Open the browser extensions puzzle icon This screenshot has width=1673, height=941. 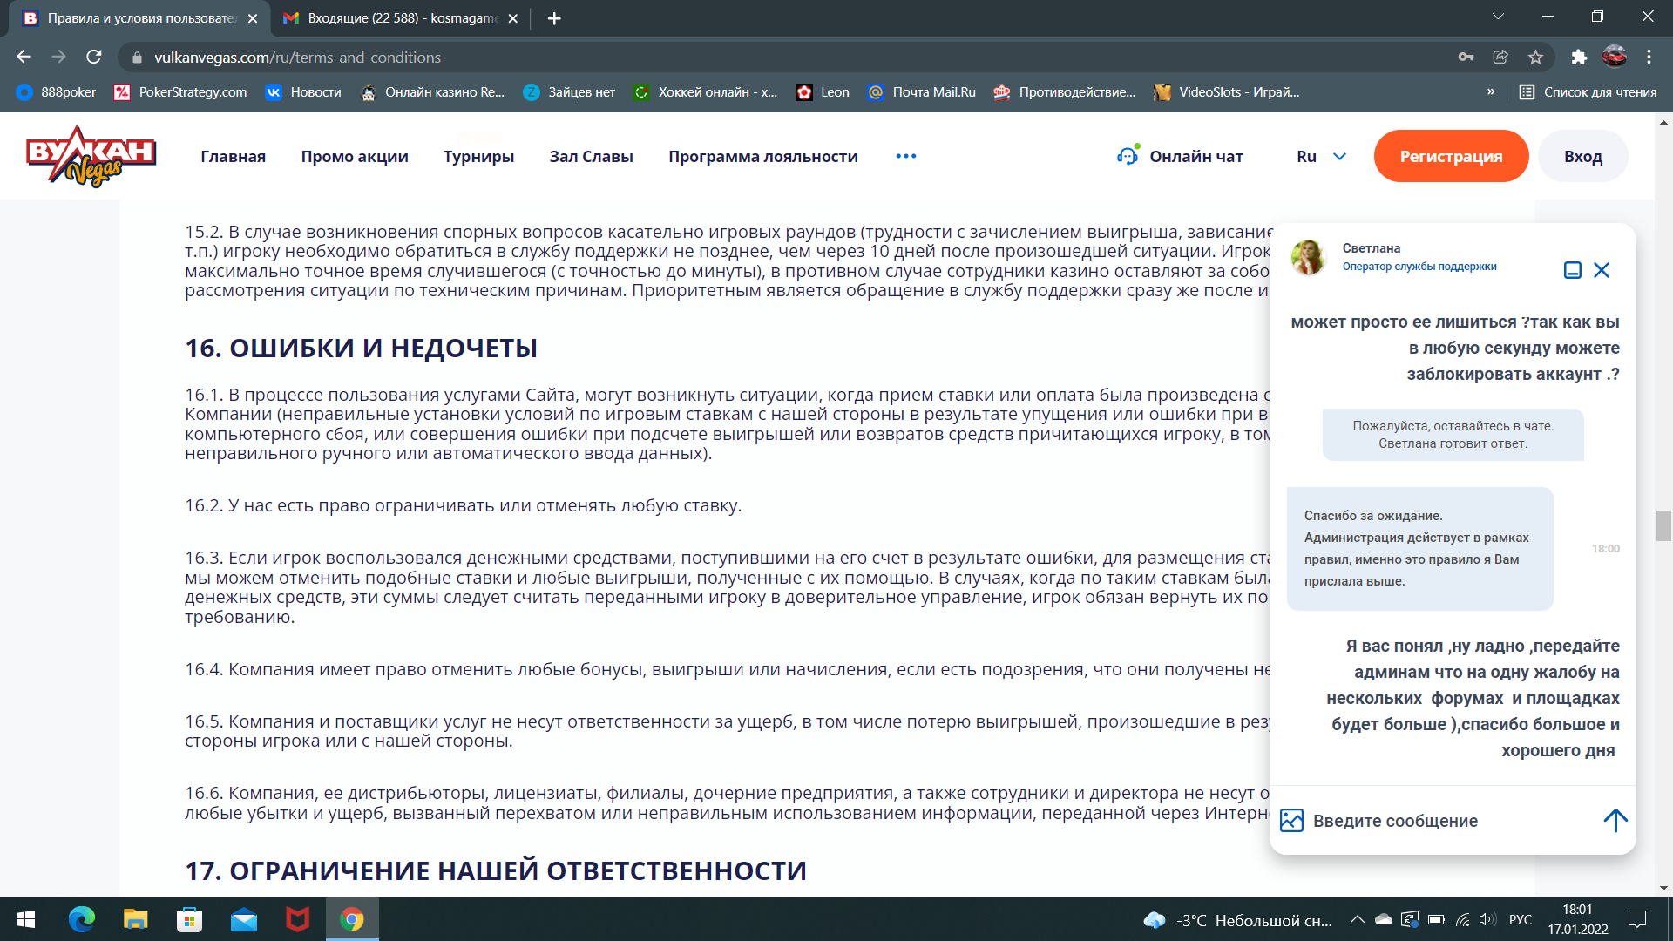1579,58
